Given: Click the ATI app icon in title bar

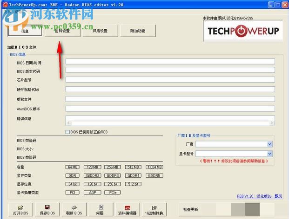Looking at the screenshot, I should [6, 5].
